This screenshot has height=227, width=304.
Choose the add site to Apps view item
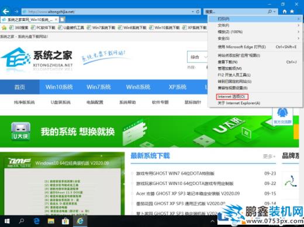tap(255, 55)
